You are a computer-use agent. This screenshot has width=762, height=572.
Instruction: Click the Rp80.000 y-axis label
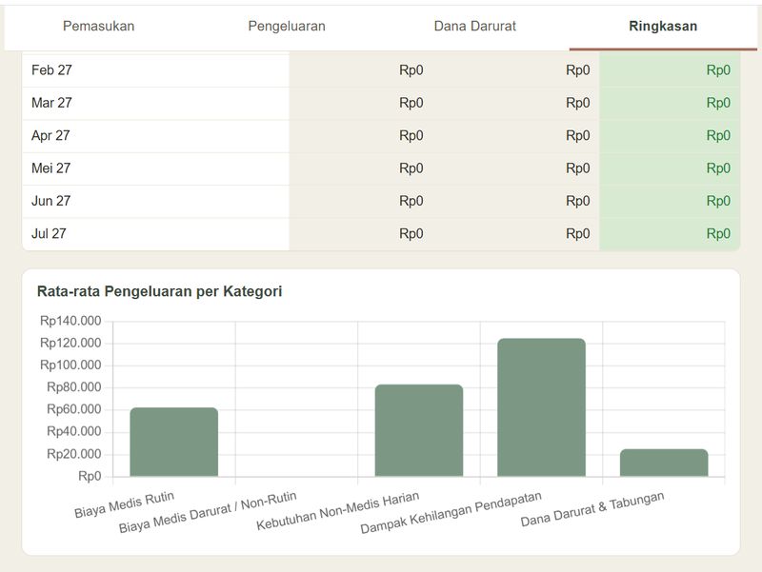74,387
